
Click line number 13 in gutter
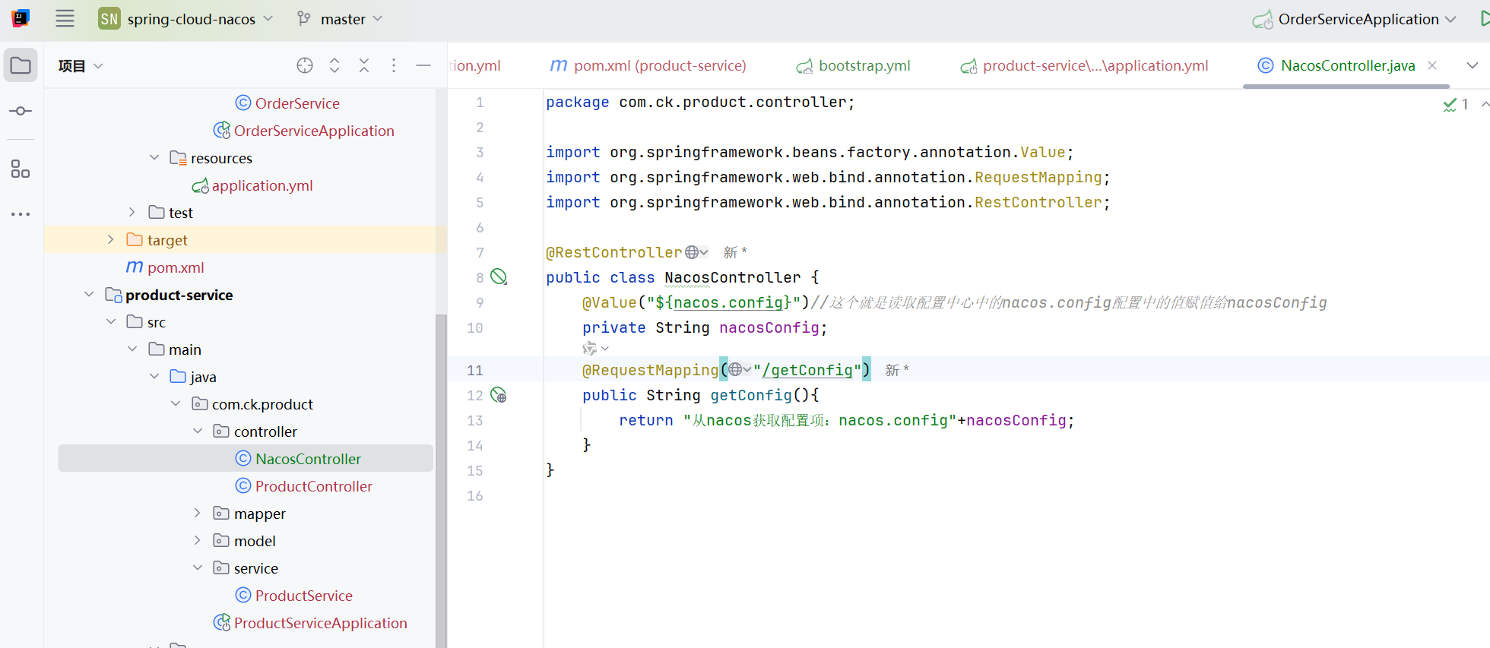coord(475,420)
